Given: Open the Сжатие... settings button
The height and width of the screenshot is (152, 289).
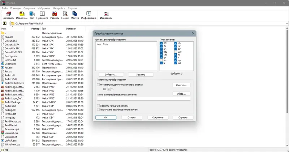Looking at the screenshot, I should point(181,85).
